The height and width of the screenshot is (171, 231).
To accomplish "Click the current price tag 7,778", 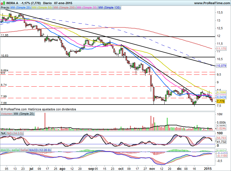I will pyautogui.click(x=221, y=101).
